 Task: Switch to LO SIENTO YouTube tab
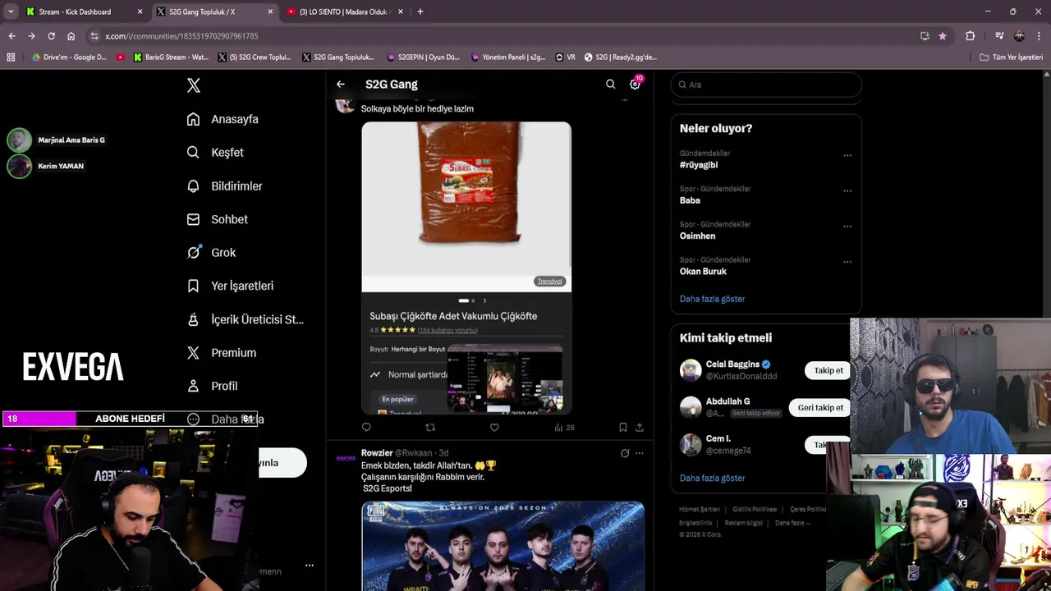coord(345,11)
